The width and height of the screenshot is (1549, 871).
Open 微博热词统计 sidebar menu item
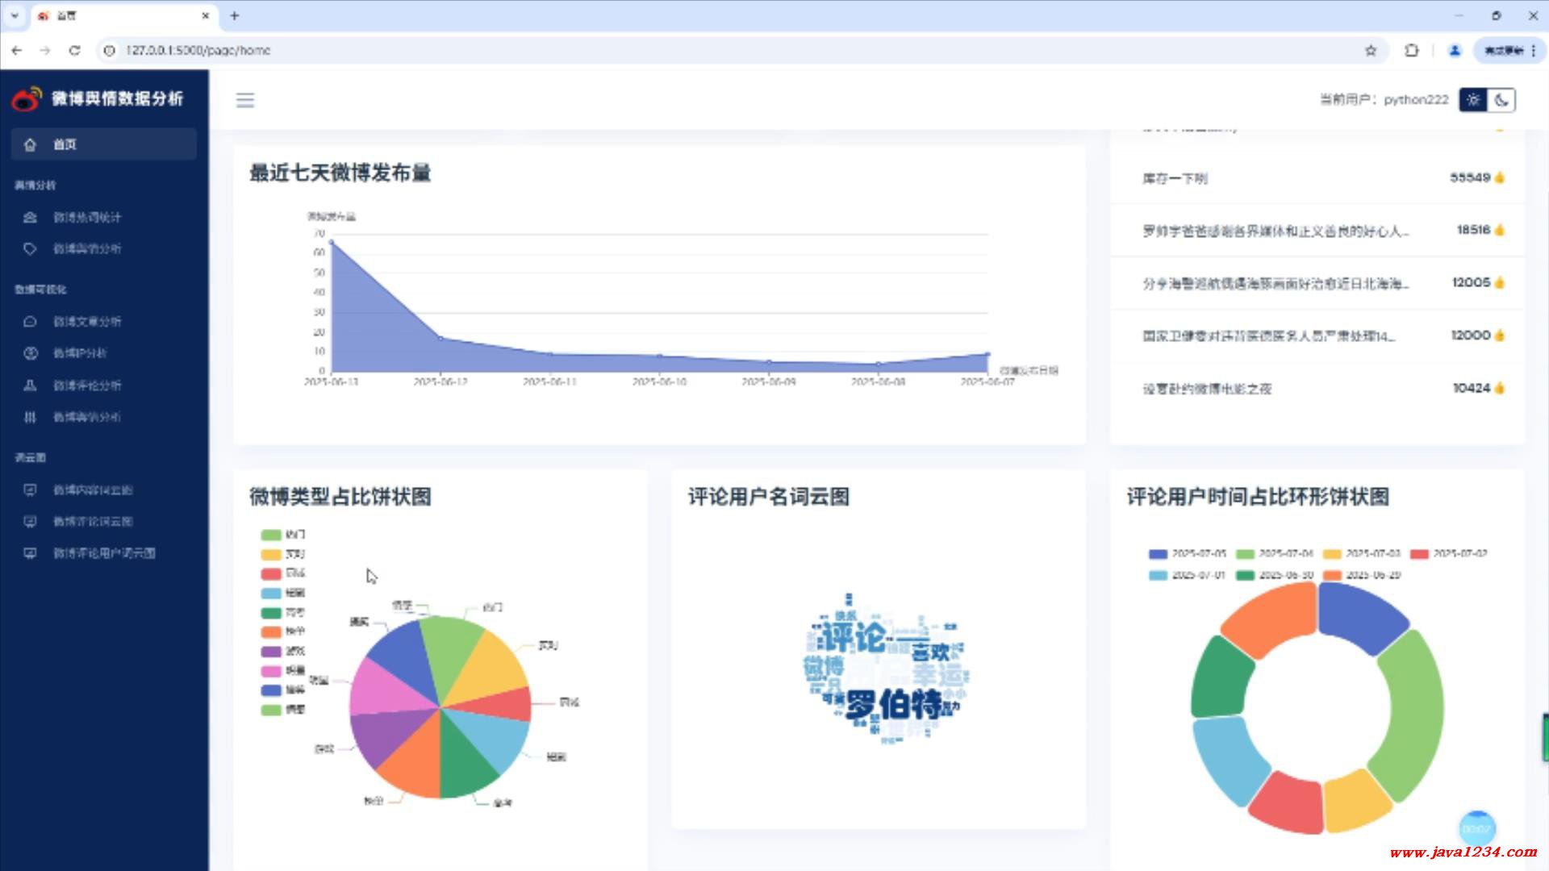(87, 217)
